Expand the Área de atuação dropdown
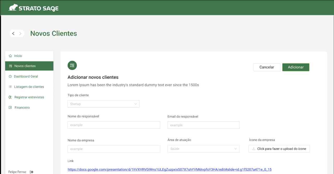The width and height of the screenshot is (334, 174). point(203,149)
